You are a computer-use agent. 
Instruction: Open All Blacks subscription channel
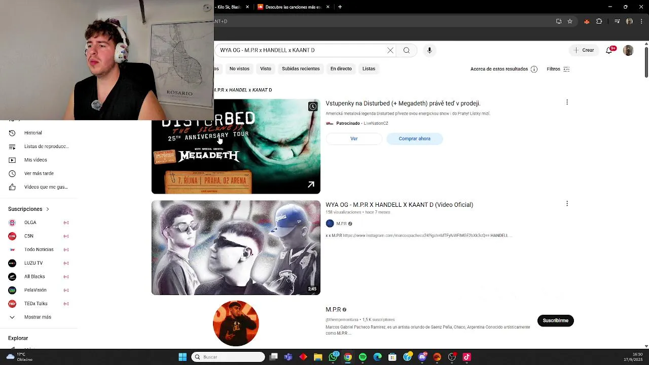(x=39, y=276)
